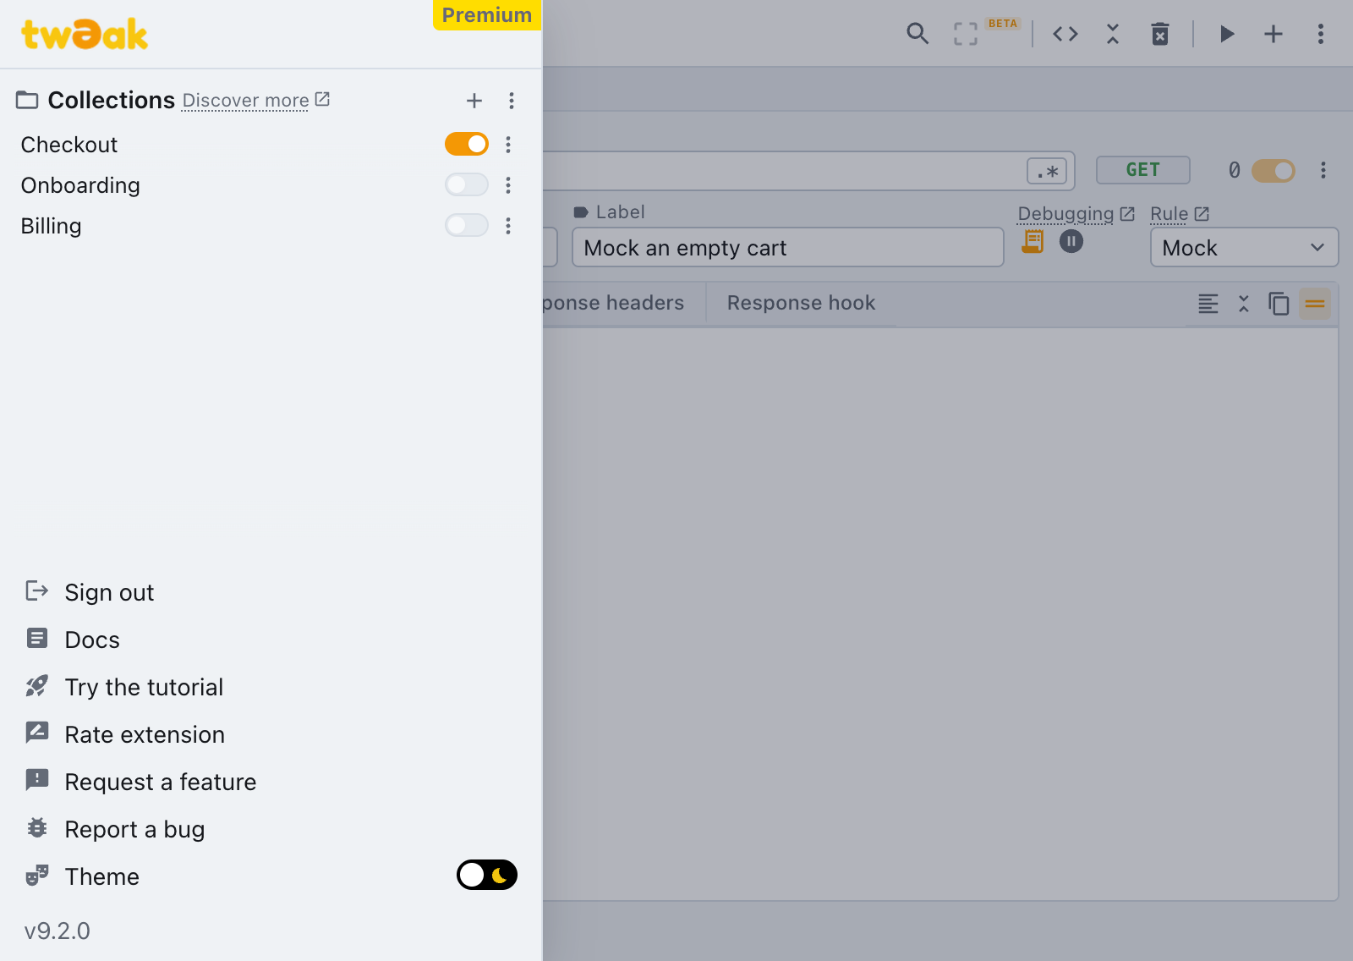
Task: Open the rule row more options menu
Action: click(1323, 170)
